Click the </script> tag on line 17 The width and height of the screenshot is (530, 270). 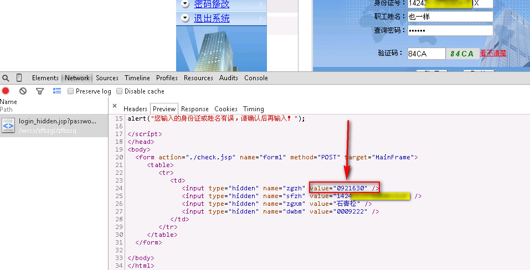pos(145,134)
